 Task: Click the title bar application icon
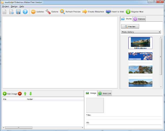point(3,2)
